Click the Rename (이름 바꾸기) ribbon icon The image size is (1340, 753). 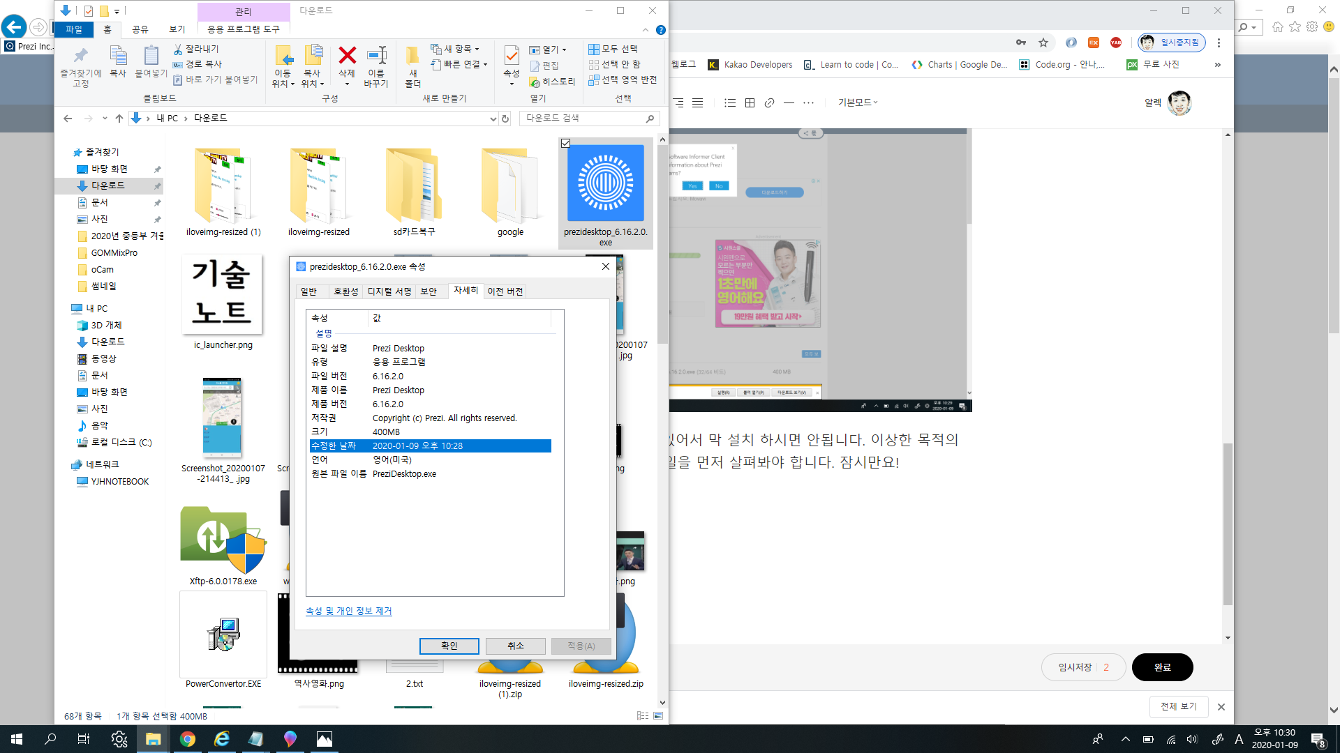[375, 56]
